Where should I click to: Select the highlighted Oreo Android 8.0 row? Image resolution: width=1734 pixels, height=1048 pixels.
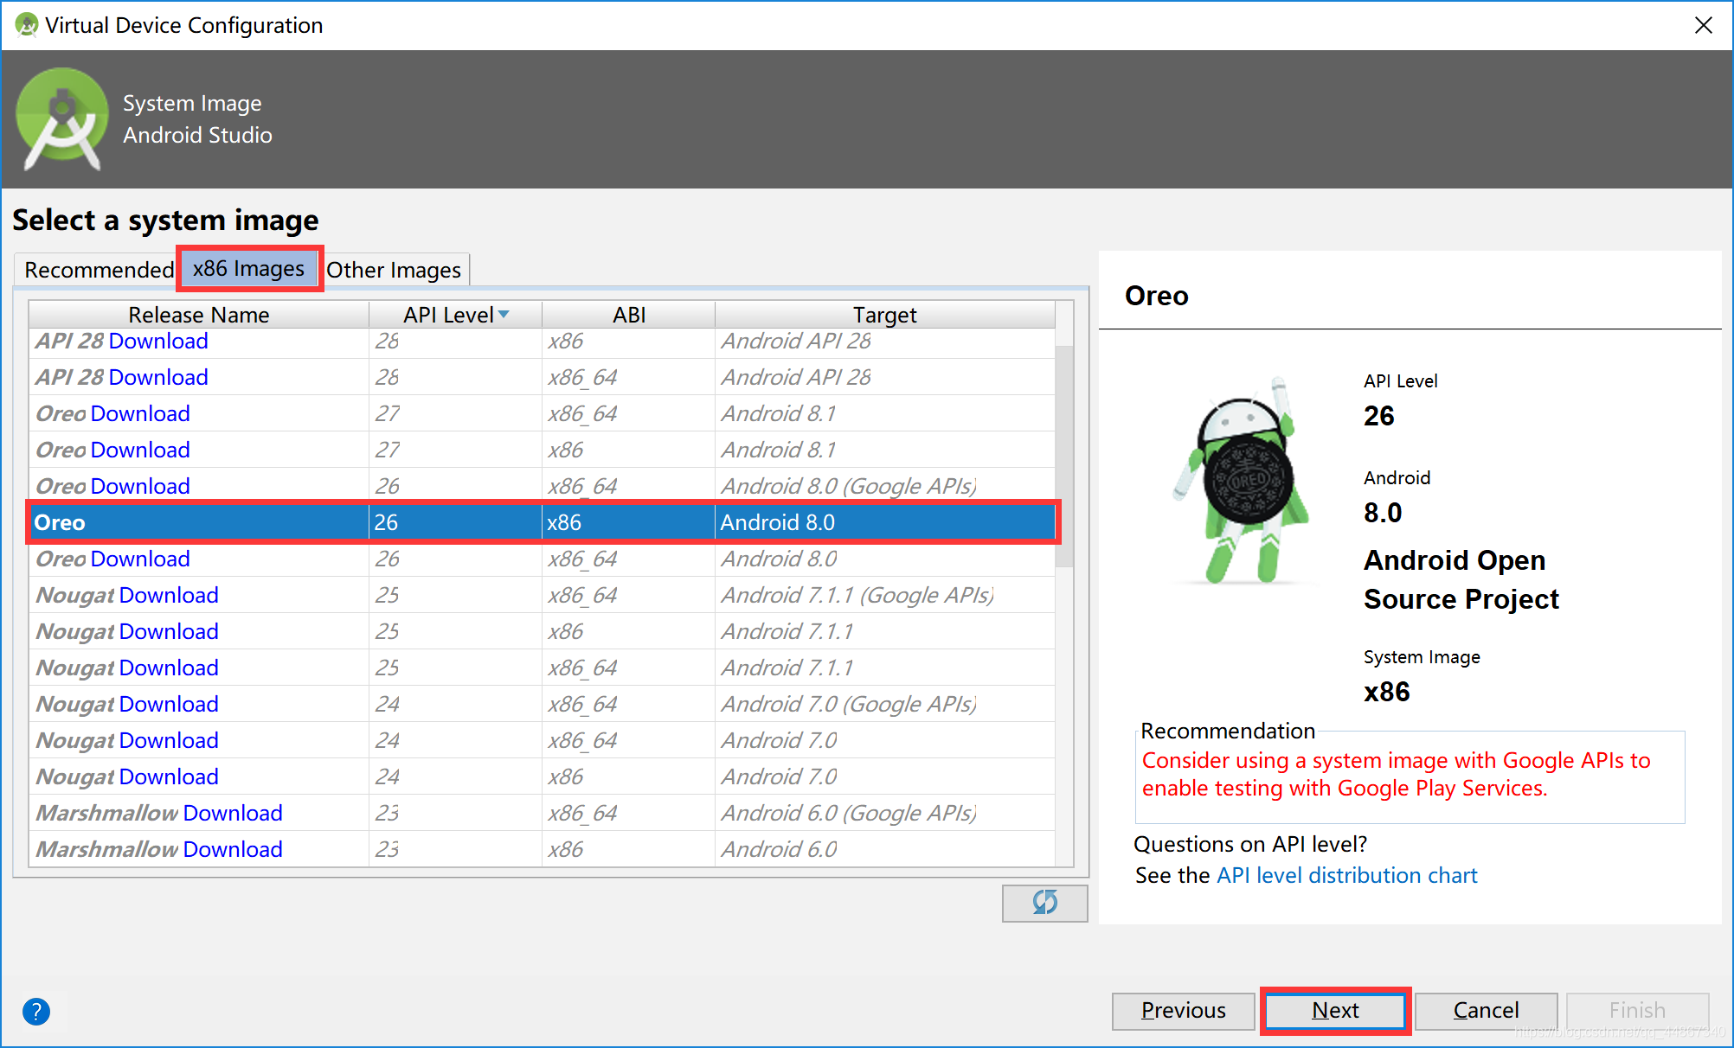tap(542, 522)
